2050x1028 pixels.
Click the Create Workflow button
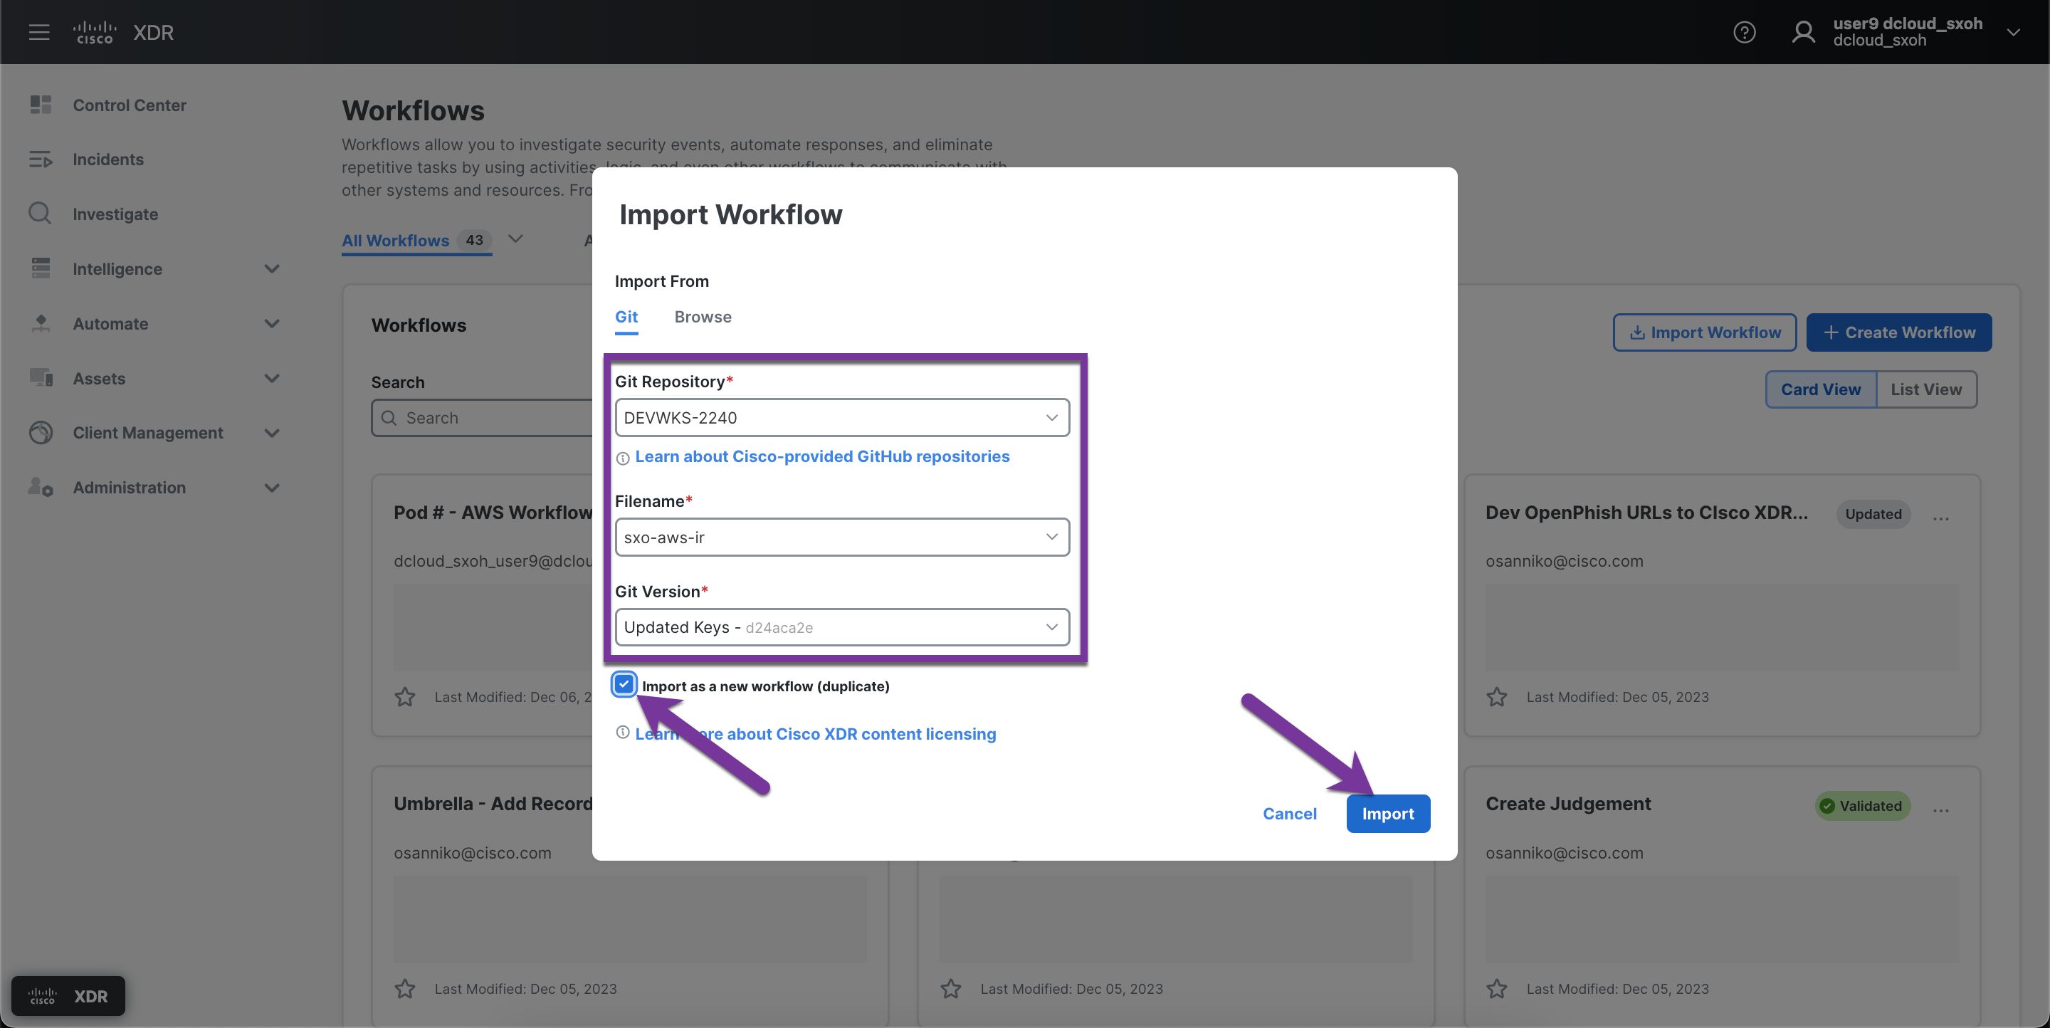pyautogui.click(x=1899, y=332)
